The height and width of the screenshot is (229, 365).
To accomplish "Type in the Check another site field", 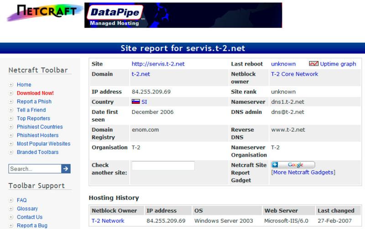I will tap(163, 166).
